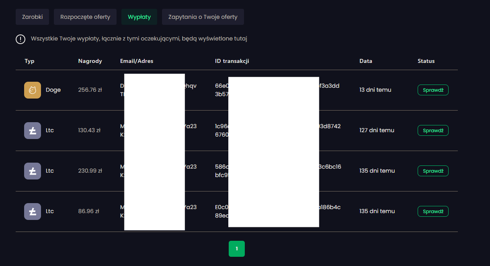Click the Typ column header
This screenshot has width=490, height=266.
[29, 61]
